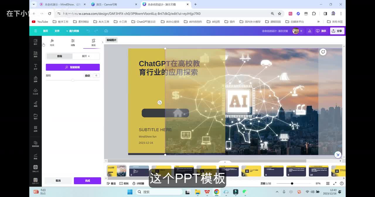
Task: Select the 剪裁 crop mode option
Action: (x=59, y=56)
